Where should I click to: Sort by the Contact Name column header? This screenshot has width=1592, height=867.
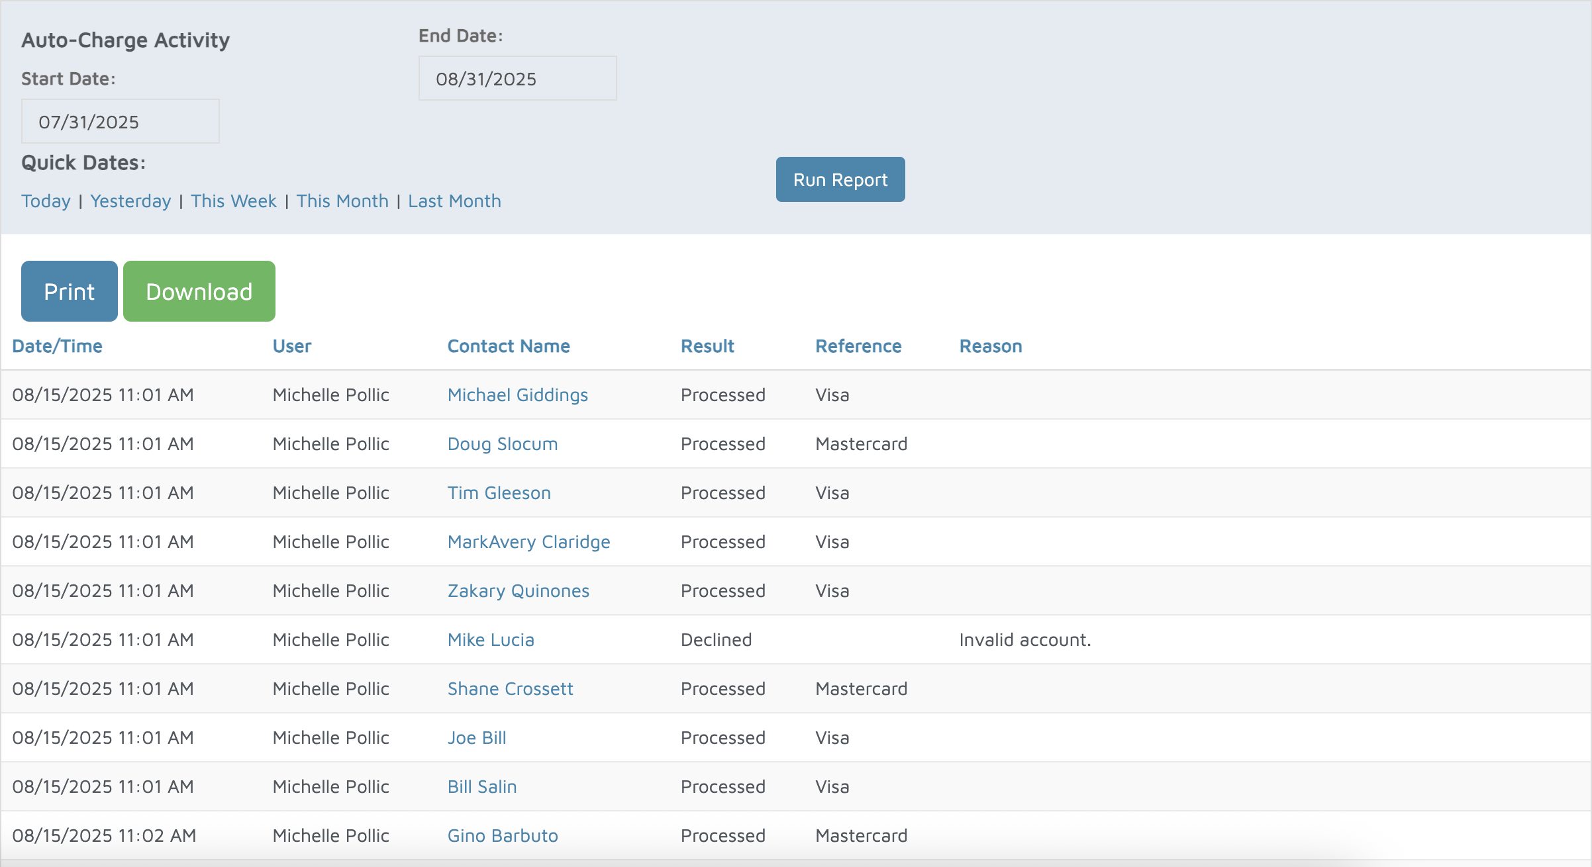(x=508, y=346)
